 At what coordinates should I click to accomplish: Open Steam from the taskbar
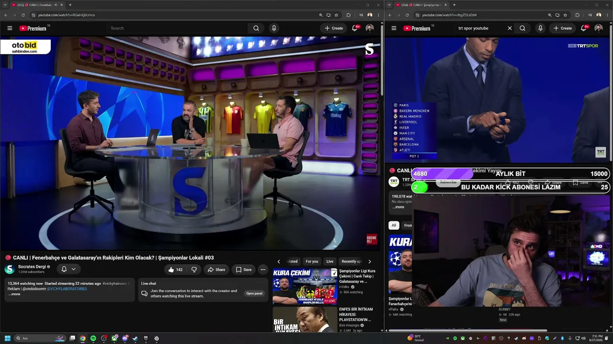(135, 338)
